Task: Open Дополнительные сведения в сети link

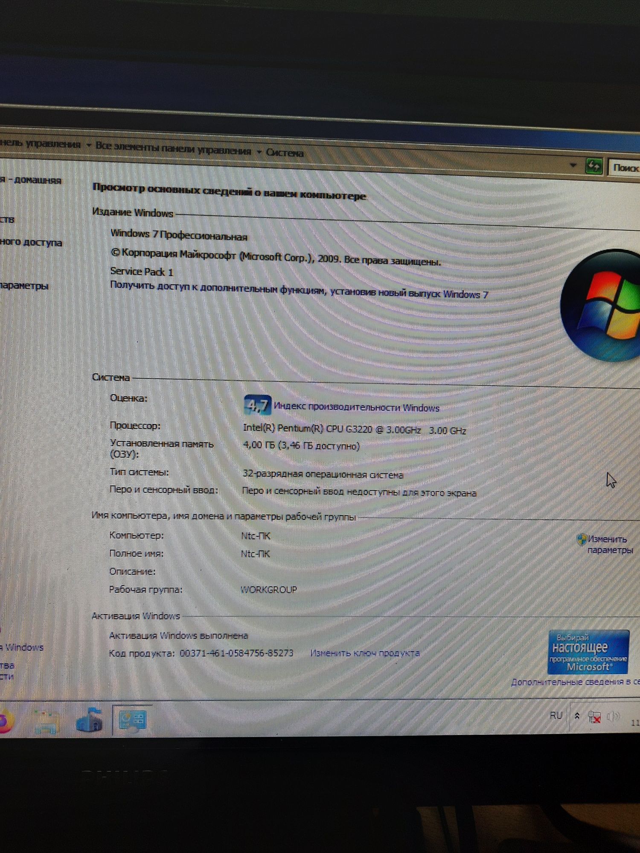Action: click(x=575, y=682)
